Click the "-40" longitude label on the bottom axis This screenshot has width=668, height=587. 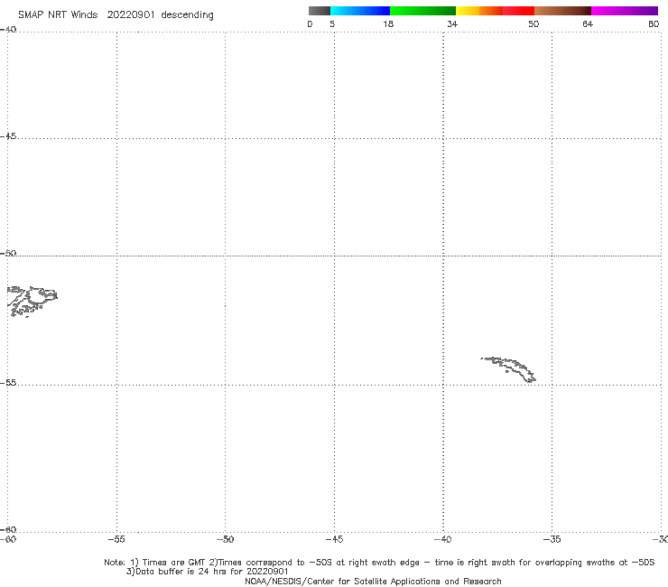pos(442,539)
